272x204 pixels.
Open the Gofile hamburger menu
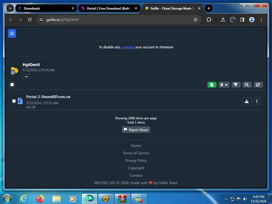(12, 33)
